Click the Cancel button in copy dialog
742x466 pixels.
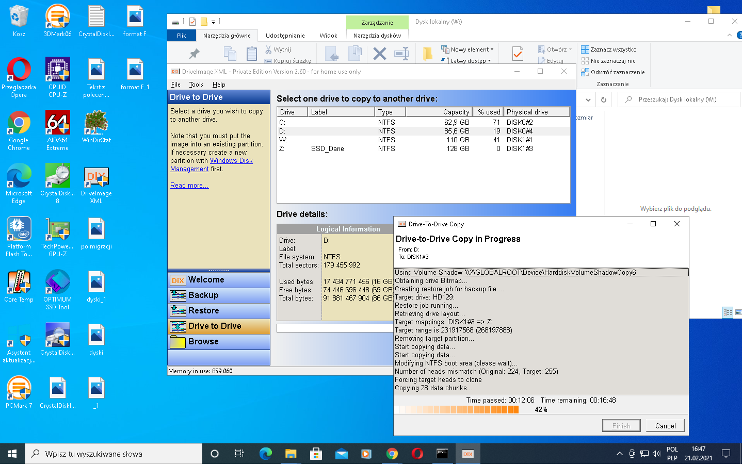(x=665, y=426)
